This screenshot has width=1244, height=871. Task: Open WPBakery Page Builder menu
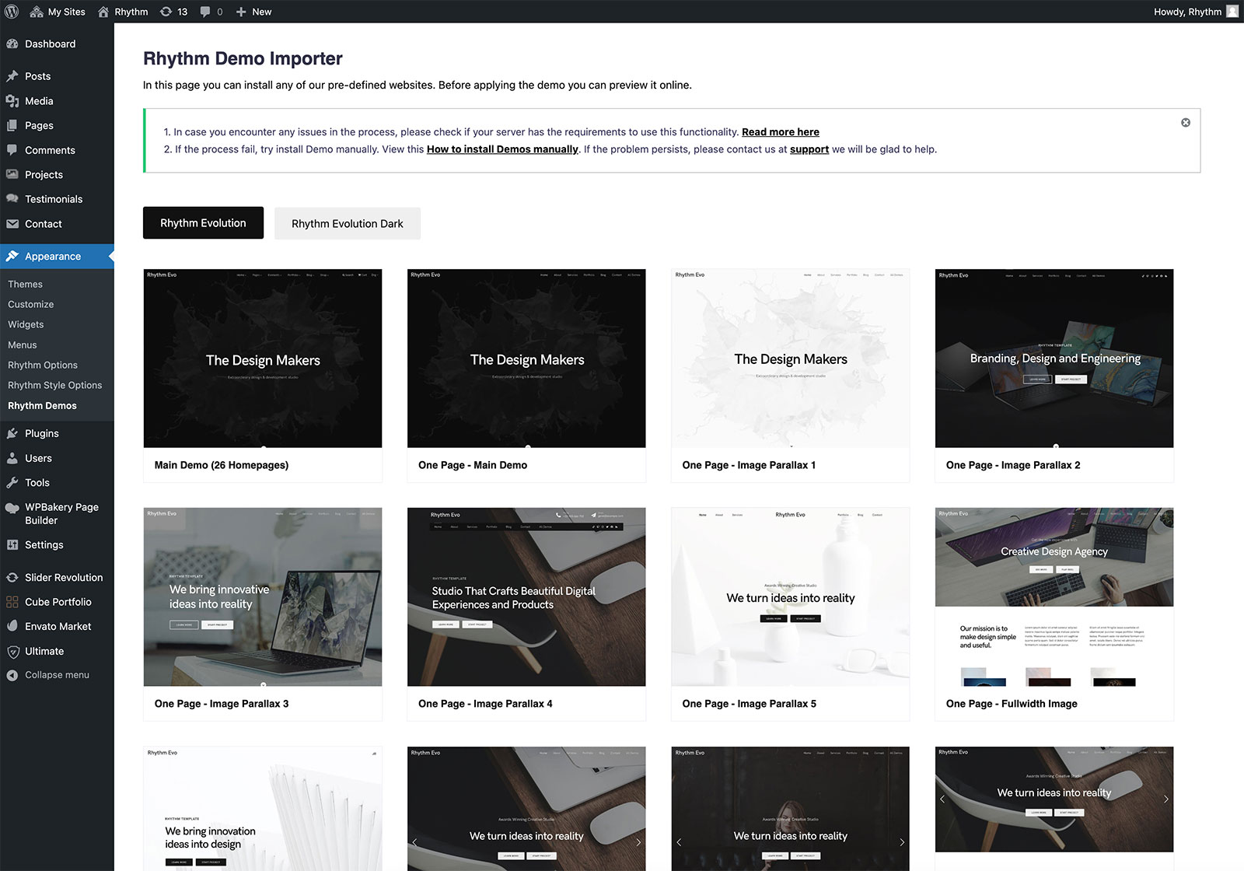click(x=61, y=513)
